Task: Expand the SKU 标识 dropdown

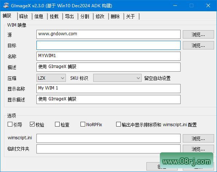Action: pyautogui.click(x=117, y=78)
